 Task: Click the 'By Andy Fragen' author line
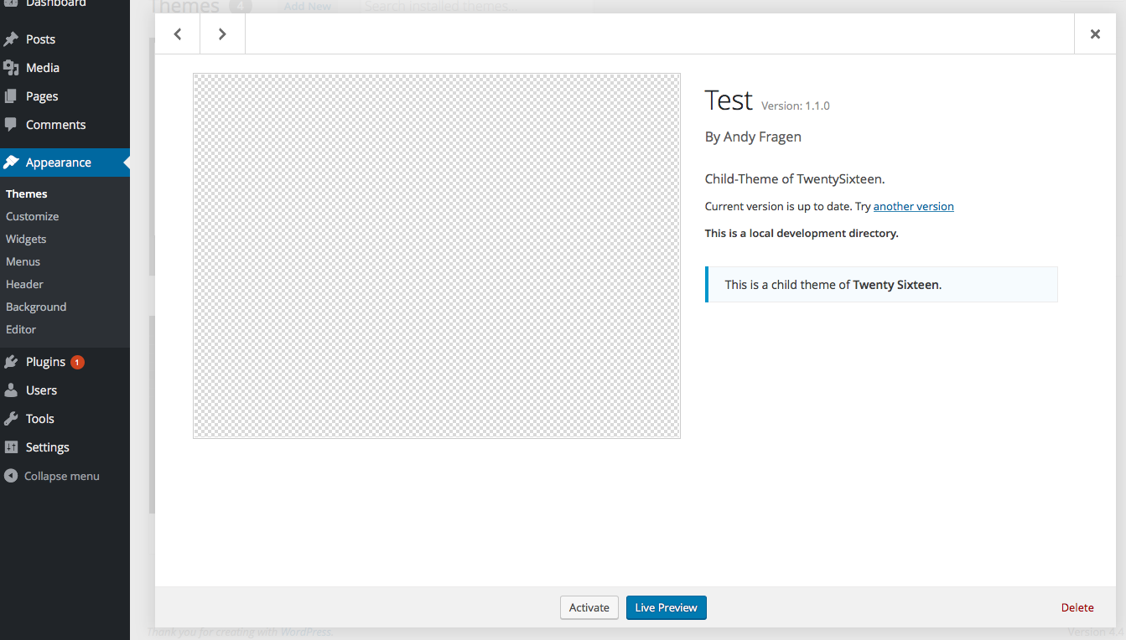click(753, 137)
